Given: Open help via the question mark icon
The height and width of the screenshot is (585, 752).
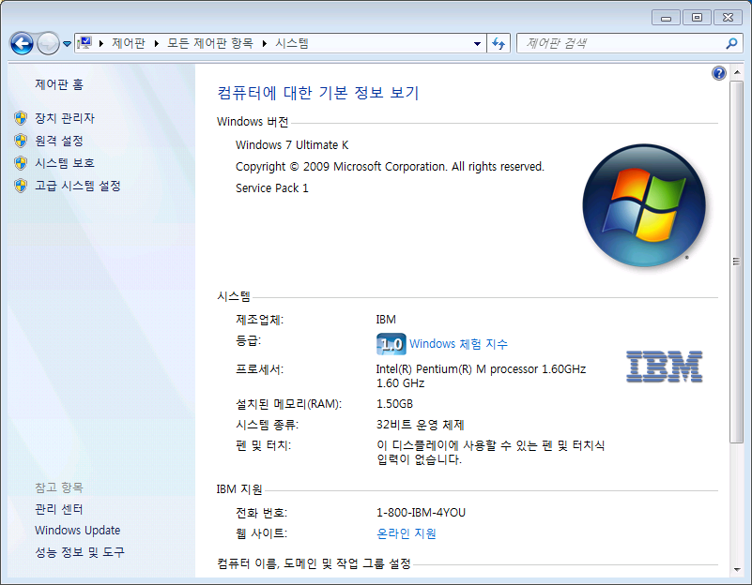Looking at the screenshot, I should point(718,72).
